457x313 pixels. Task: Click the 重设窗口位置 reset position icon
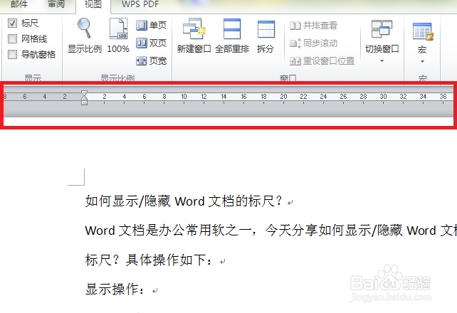pos(295,61)
